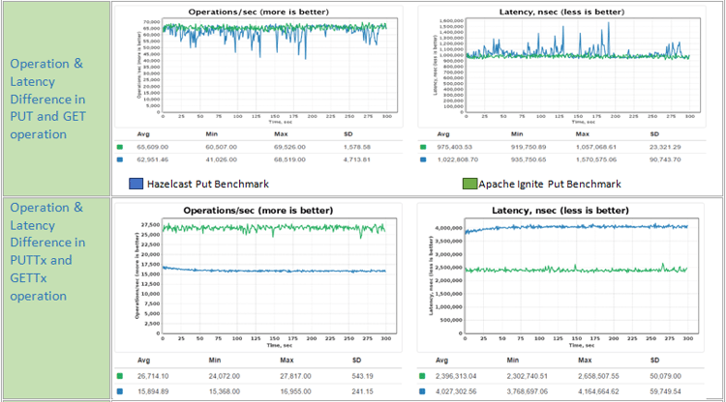Click the SD value 241.15
The height and width of the screenshot is (402, 726).
tap(363, 391)
